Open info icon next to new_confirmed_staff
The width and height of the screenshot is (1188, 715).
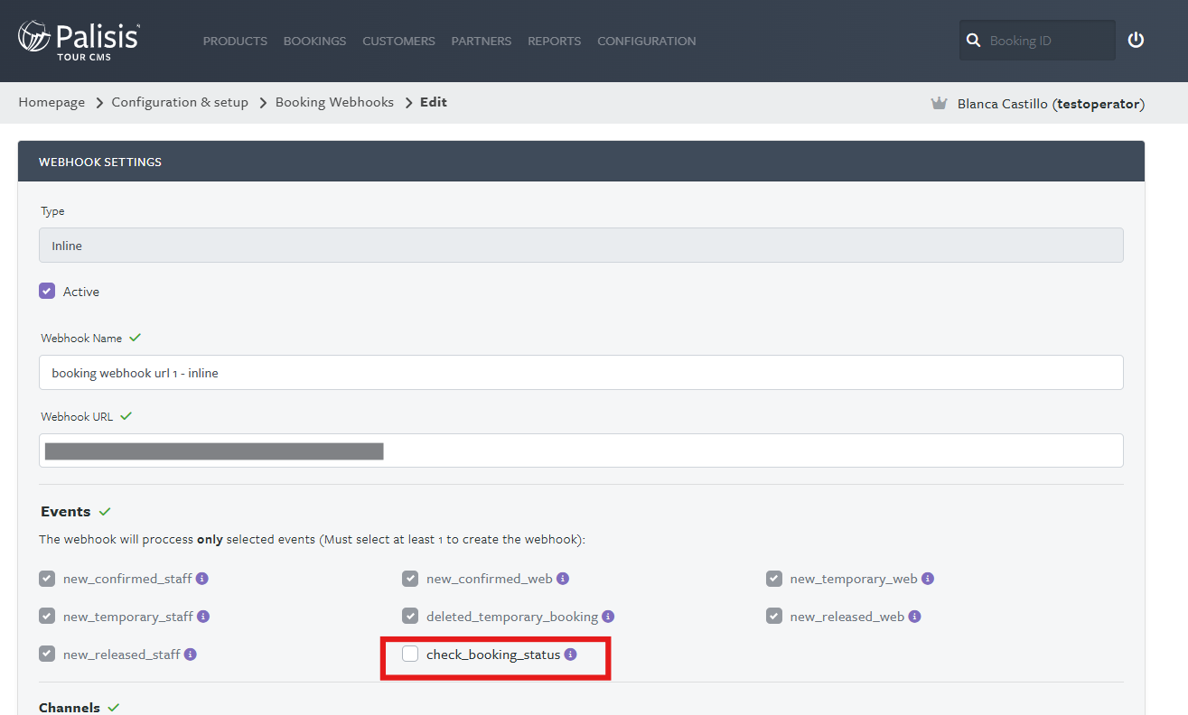202,579
